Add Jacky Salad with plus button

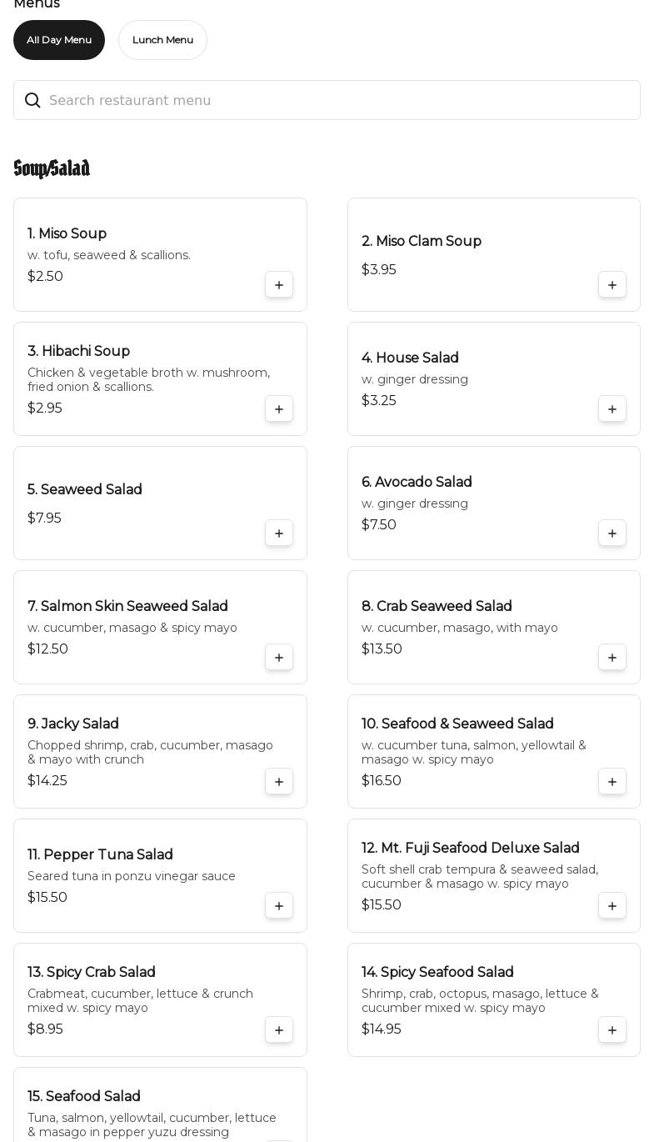click(279, 782)
